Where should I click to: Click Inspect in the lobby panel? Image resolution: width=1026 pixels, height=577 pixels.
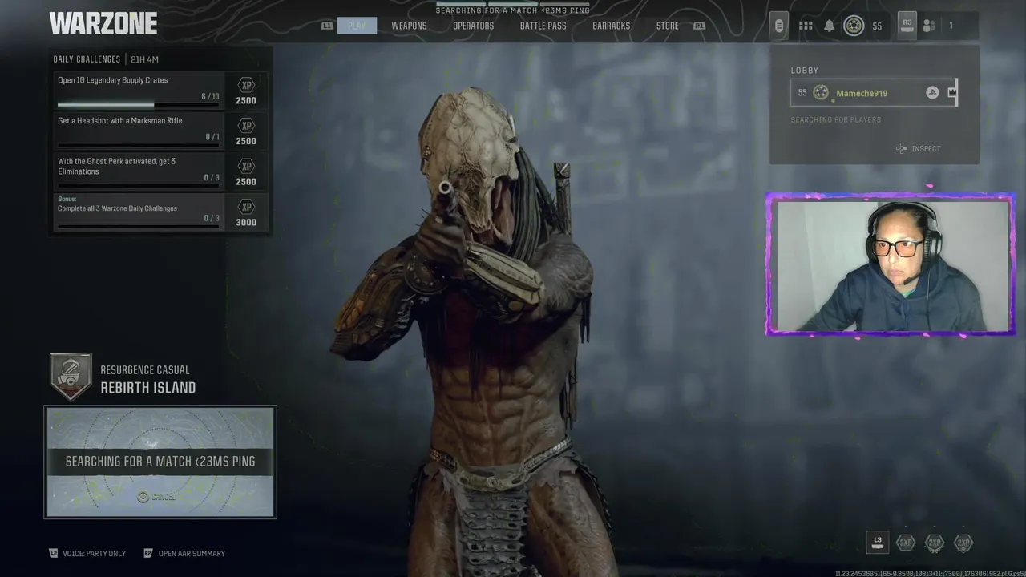point(918,148)
